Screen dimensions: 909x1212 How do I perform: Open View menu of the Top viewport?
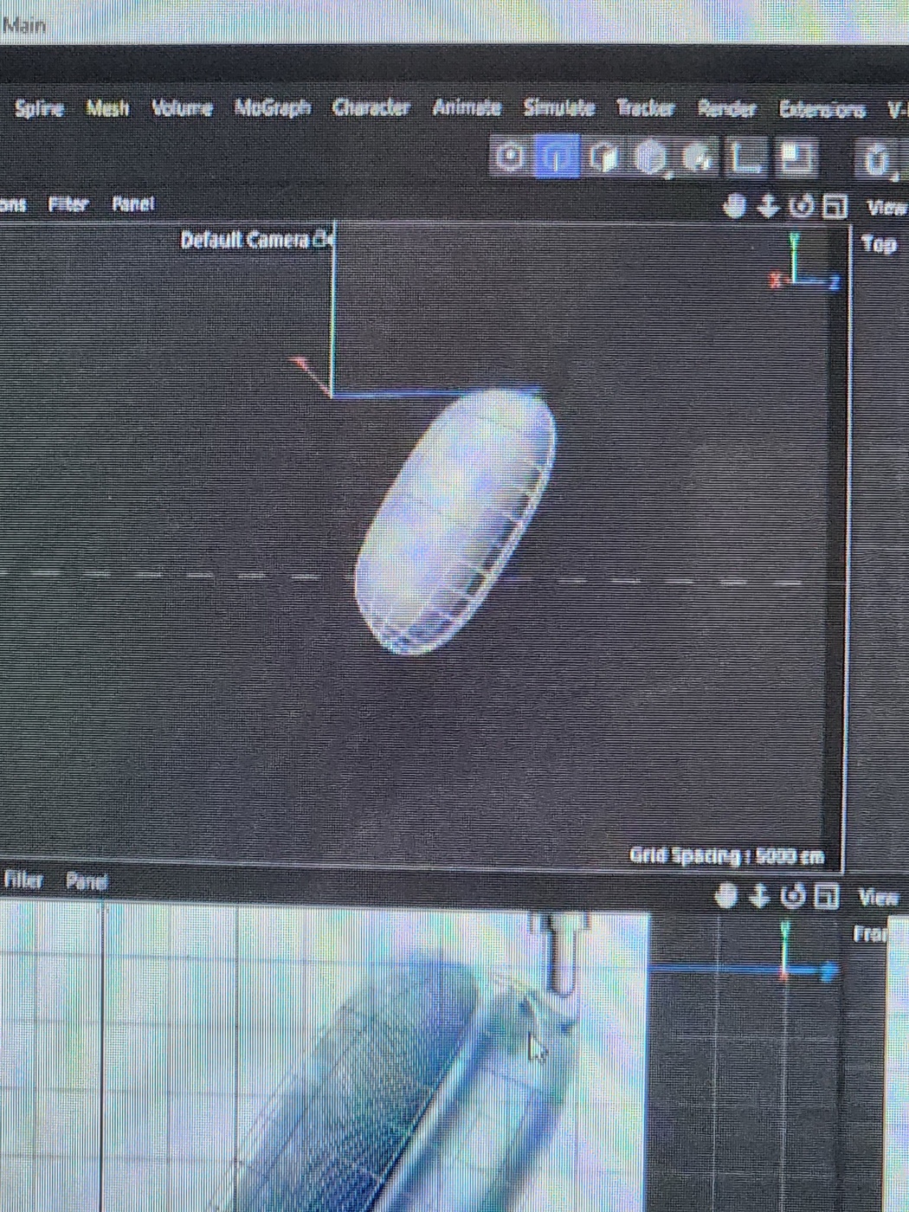click(x=886, y=208)
